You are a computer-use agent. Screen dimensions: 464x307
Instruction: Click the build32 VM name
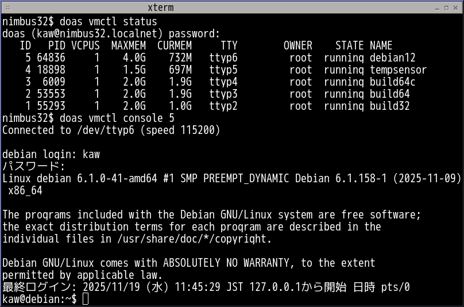point(389,106)
